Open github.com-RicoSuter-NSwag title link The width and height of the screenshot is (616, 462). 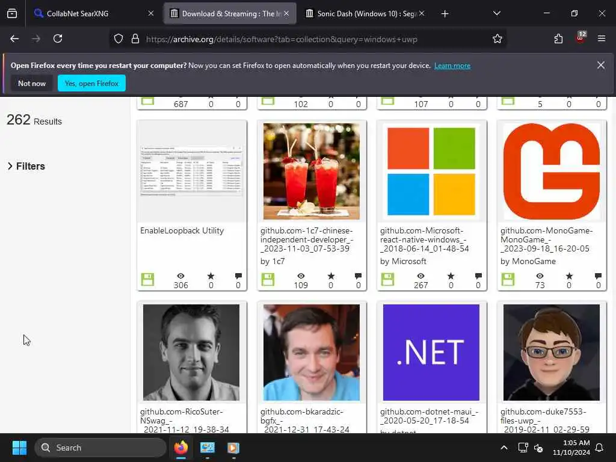click(x=185, y=420)
